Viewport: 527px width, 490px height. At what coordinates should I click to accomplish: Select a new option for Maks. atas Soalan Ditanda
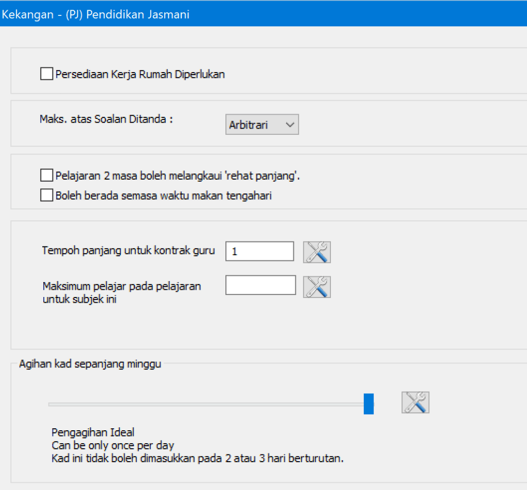pos(261,124)
